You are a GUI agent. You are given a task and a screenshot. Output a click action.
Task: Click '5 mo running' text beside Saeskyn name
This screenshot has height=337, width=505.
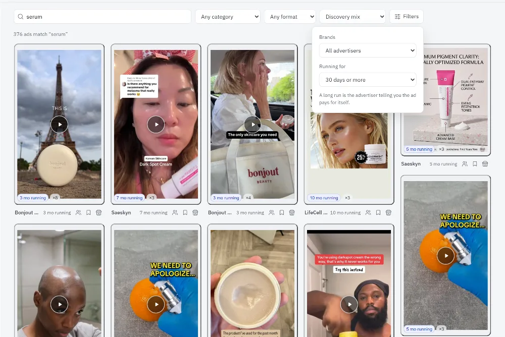(443, 164)
